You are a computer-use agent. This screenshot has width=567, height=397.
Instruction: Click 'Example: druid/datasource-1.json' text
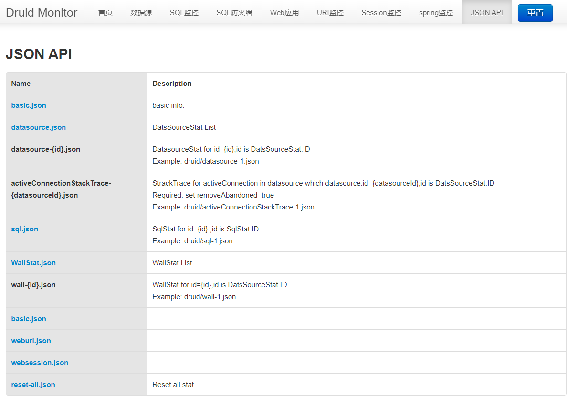(x=206, y=161)
